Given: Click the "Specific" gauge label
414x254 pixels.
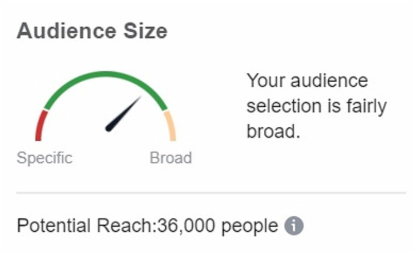Looking at the screenshot, I should click(x=45, y=158).
